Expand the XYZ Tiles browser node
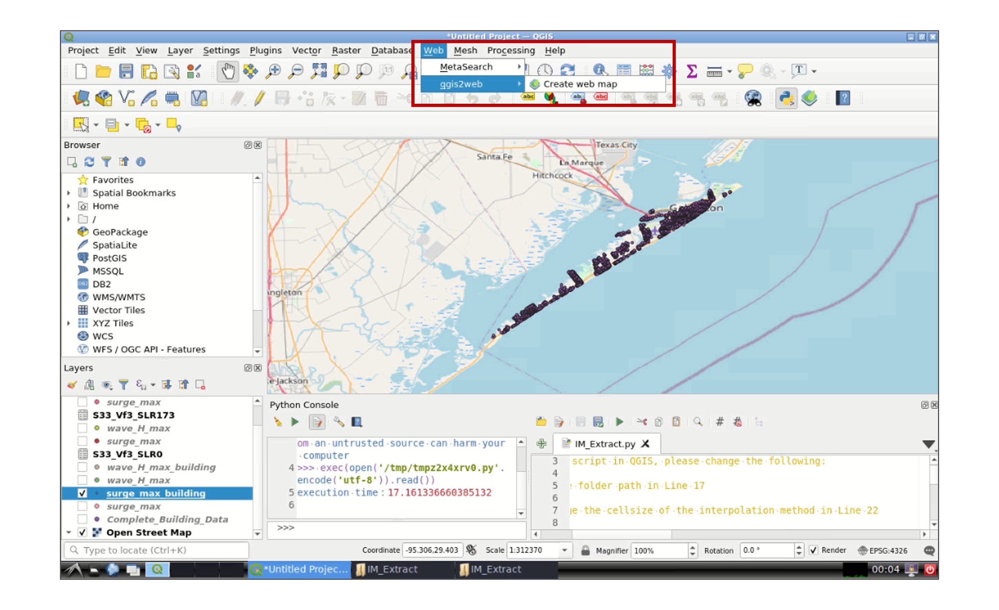The image size is (999, 610). click(69, 323)
